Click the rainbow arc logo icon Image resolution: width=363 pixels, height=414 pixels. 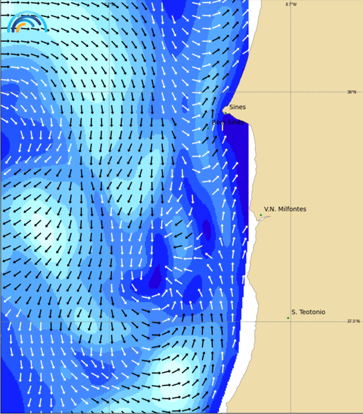point(27,22)
